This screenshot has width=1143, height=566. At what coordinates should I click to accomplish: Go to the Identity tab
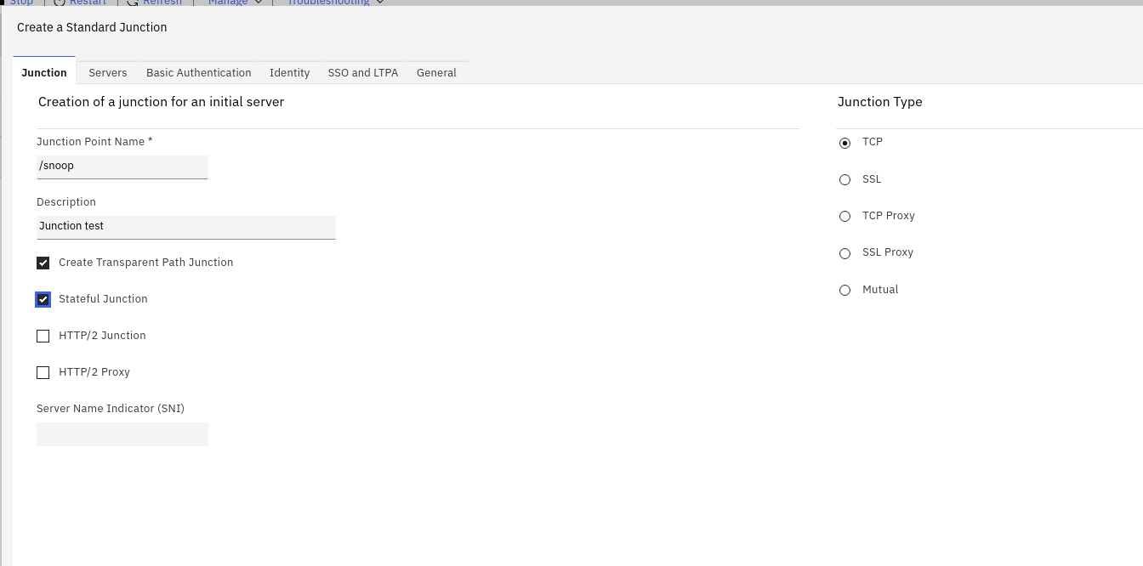click(x=289, y=72)
